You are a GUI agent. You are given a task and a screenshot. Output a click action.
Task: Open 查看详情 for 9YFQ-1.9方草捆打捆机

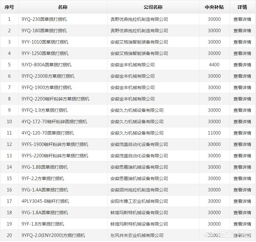[242, 110]
